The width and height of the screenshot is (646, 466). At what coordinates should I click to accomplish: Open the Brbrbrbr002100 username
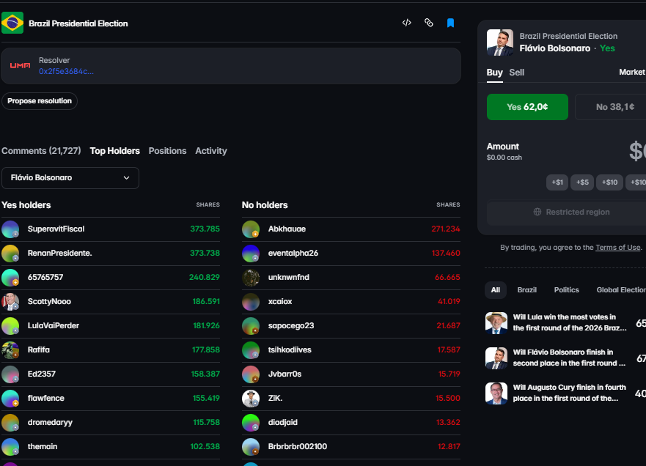[298, 447]
